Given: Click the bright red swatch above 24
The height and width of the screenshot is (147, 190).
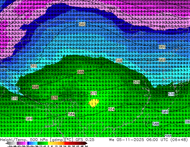Looking at the screenshot, I should (65, 143).
